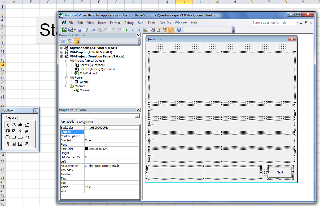Switch to the Categorized properties tab

[x=85, y=122]
